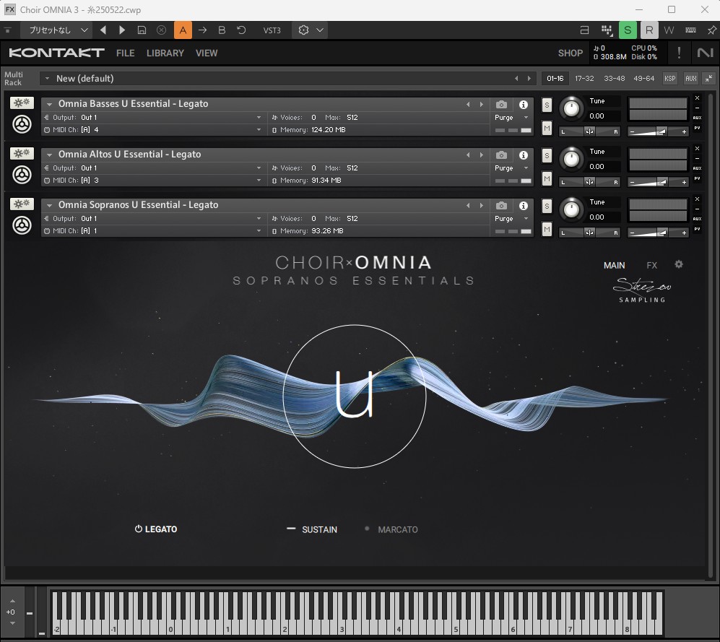Minimize the rack view with shrink icon
Screen dimensions: 720x642
tap(709, 79)
